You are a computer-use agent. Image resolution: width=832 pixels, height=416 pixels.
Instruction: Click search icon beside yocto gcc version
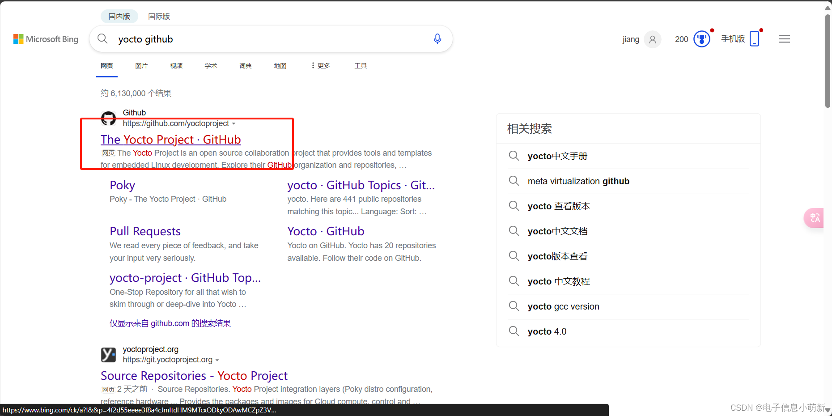(x=514, y=306)
